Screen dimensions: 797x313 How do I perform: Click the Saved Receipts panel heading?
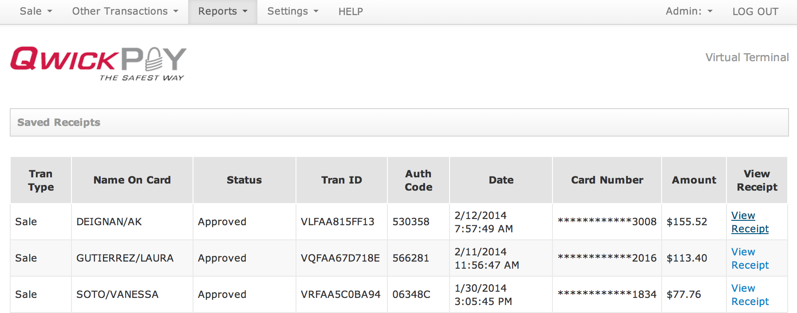[59, 122]
